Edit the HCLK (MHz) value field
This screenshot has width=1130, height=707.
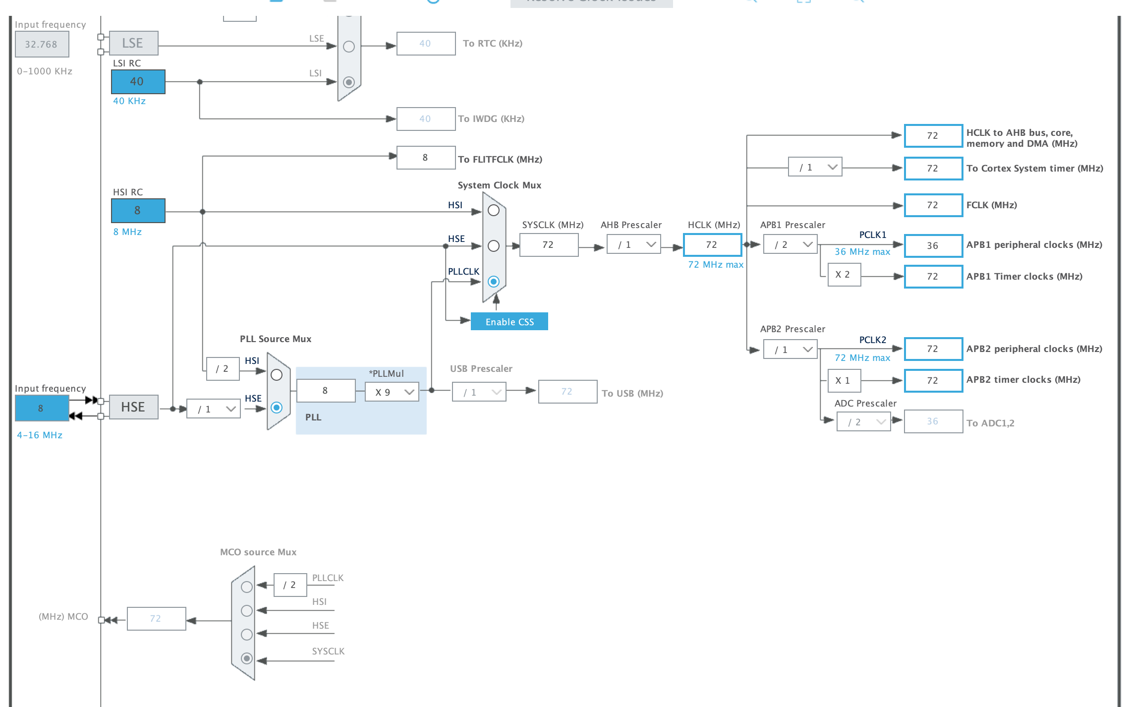click(x=713, y=245)
